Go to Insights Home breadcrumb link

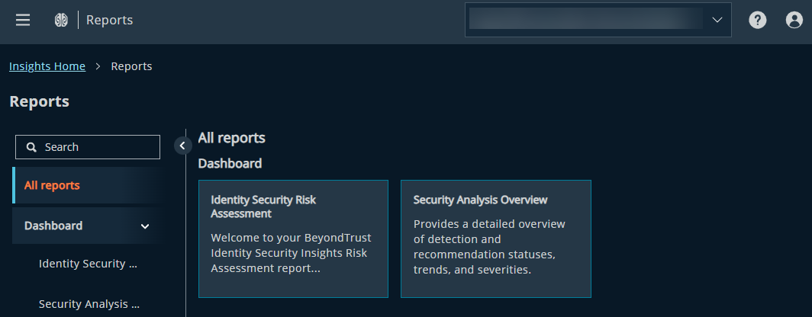click(x=47, y=66)
